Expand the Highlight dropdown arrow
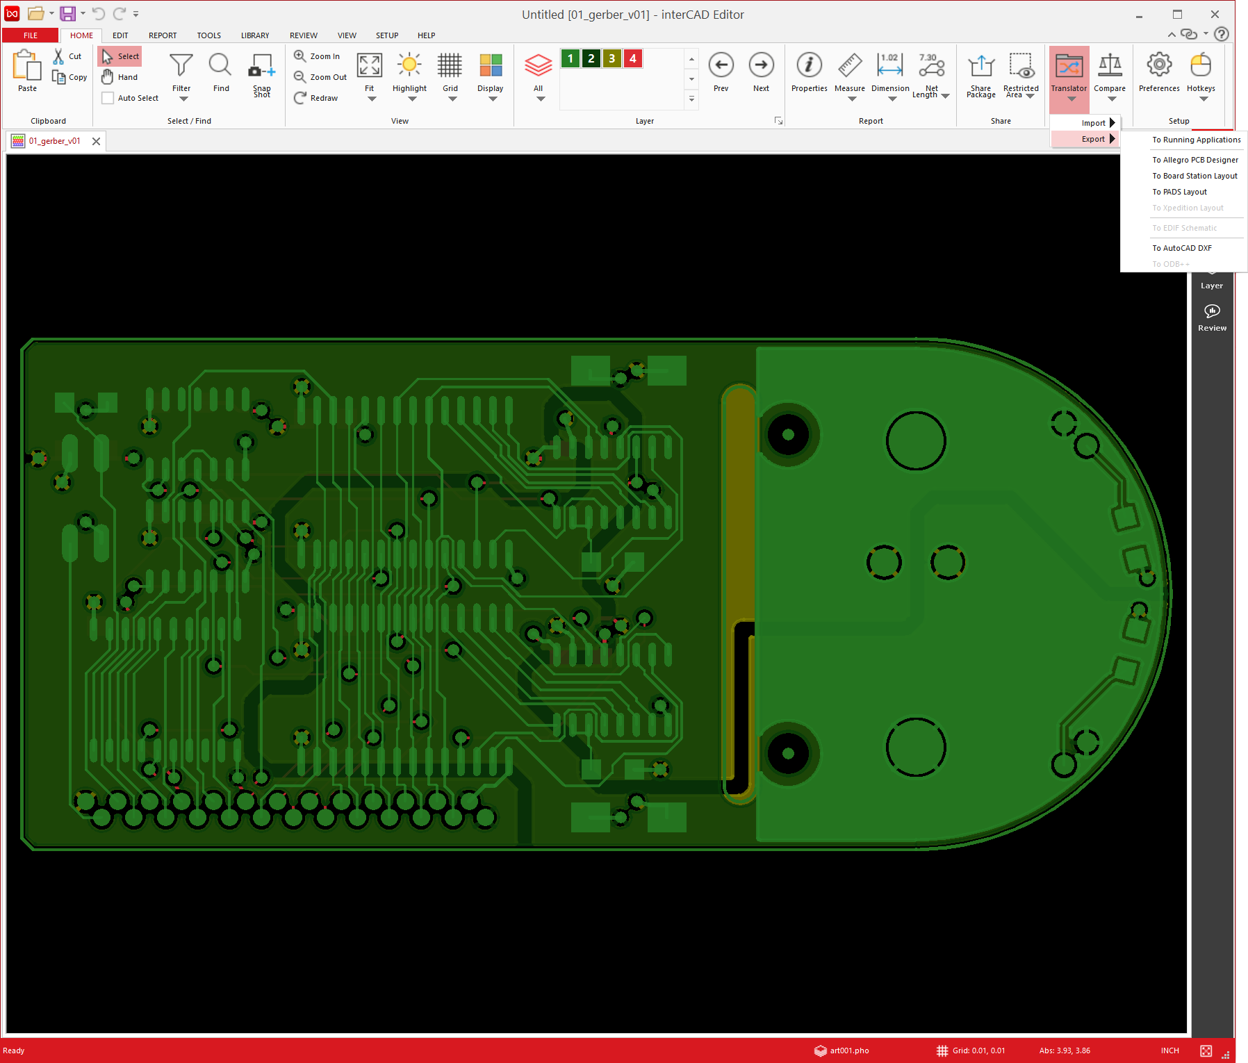The width and height of the screenshot is (1248, 1063). (412, 99)
